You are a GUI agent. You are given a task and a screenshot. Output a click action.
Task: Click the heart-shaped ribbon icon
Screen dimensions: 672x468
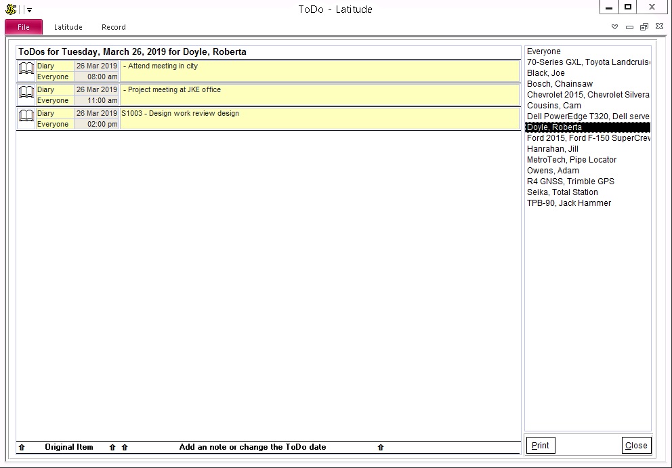615,27
